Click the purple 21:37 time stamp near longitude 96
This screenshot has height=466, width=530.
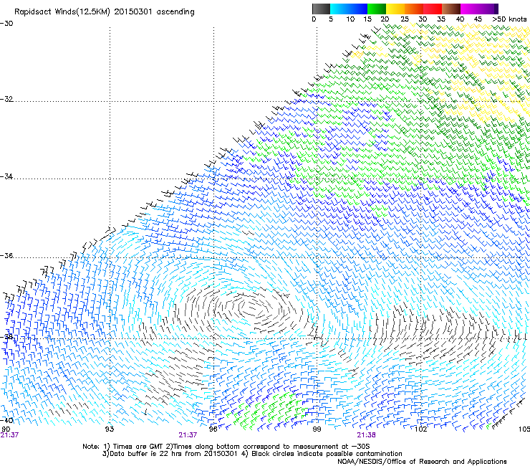188,435
